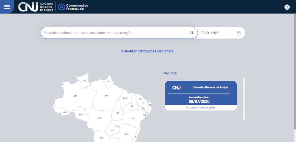Screen dimensions: 296x142
Task: Click the results list vertical scrollbar
Action: pos(244,99)
